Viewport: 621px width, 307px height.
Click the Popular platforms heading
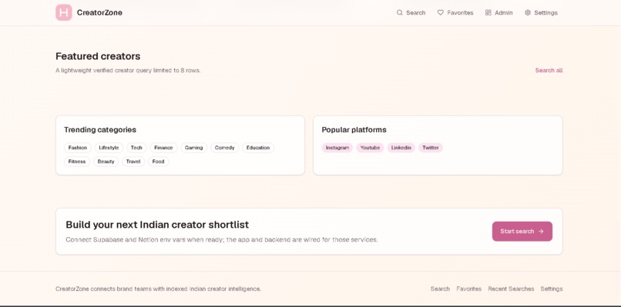[x=354, y=130]
